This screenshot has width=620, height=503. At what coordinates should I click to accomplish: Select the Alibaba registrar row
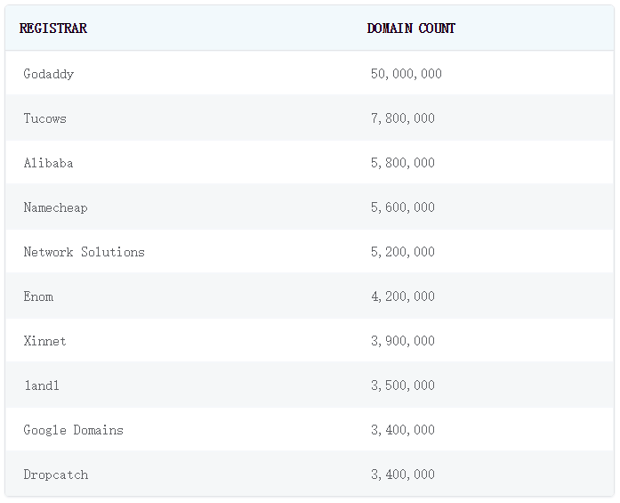(x=49, y=163)
